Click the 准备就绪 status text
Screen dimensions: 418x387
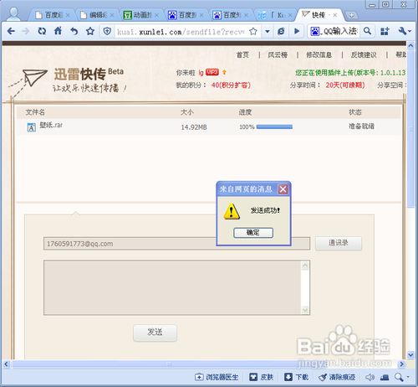(361, 126)
